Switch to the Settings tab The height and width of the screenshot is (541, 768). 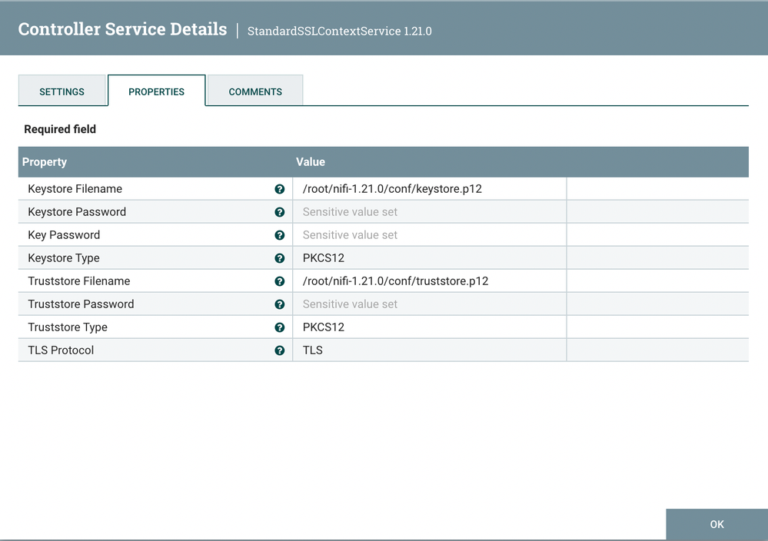click(x=62, y=91)
